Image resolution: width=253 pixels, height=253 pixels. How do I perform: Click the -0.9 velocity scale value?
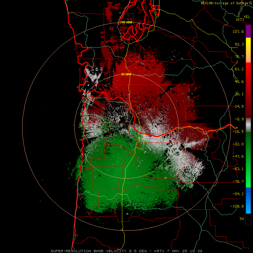tap(239, 119)
